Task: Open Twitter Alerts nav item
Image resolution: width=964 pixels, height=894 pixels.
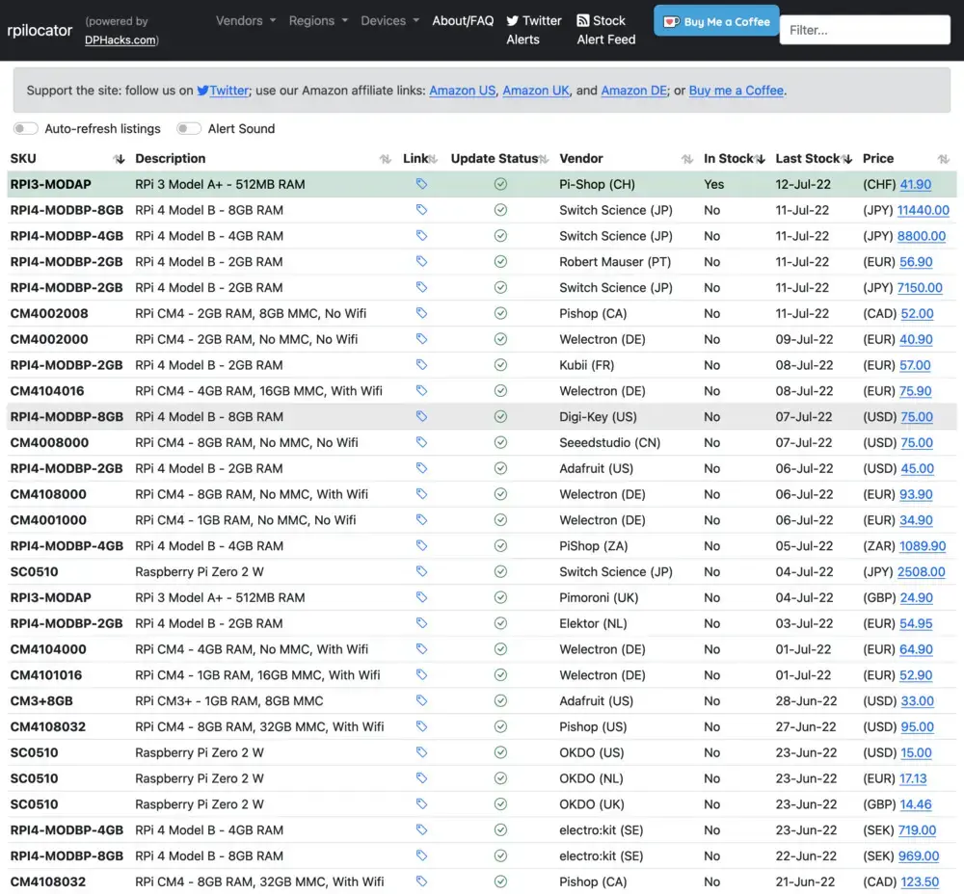Action: (x=534, y=30)
